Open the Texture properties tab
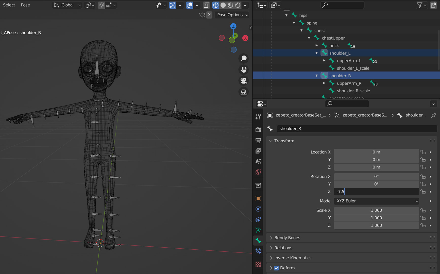 tap(258, 264)
